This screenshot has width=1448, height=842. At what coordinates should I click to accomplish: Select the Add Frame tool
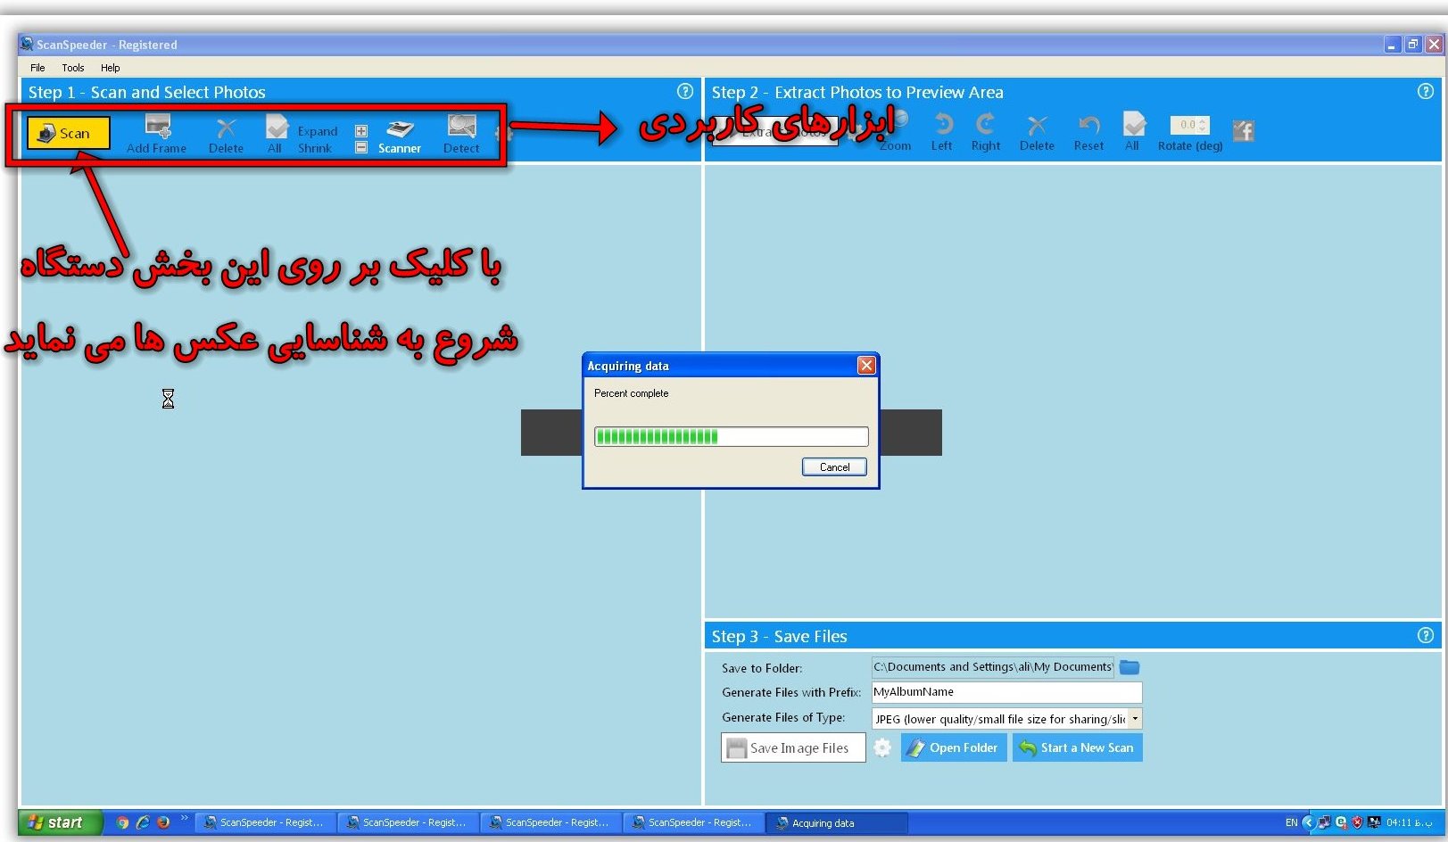[157, 134]
